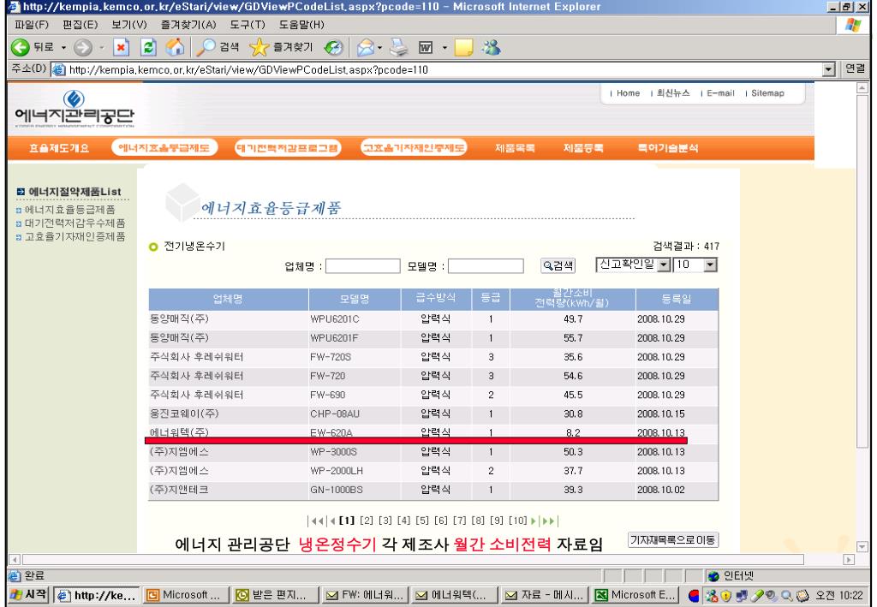877x607 pixels.
Task: Select the 고효율기자재인증제도 navigation tab
Action: pos(414,148)
